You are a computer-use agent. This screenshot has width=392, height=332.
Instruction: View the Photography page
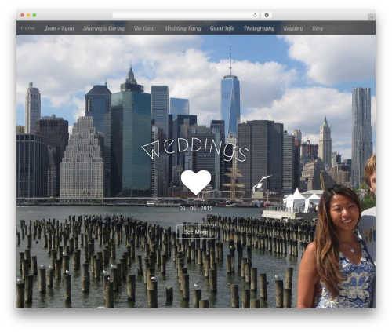click(x=259, y=28)
